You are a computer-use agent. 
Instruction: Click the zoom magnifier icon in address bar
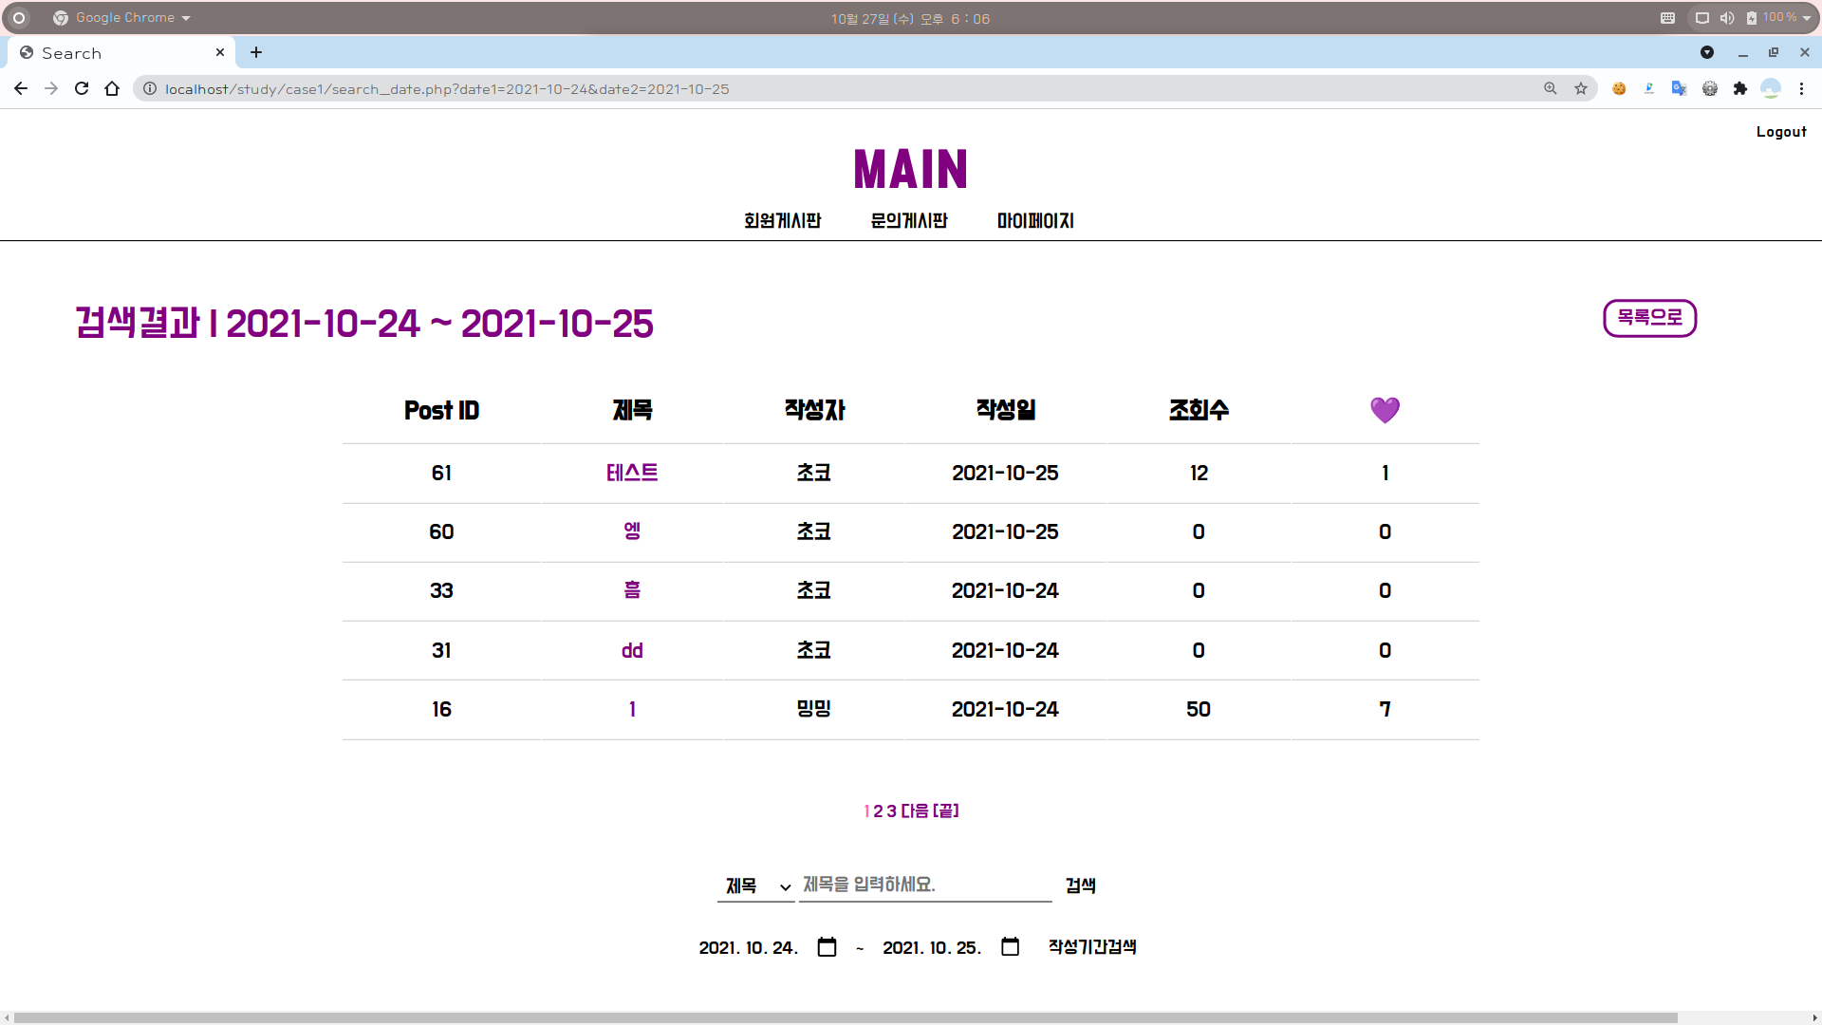point(1551,88)
